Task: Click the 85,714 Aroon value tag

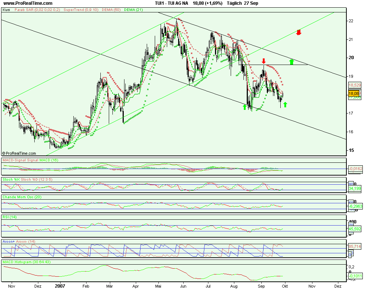Action: pyautogui.click(x=354, y=246)
